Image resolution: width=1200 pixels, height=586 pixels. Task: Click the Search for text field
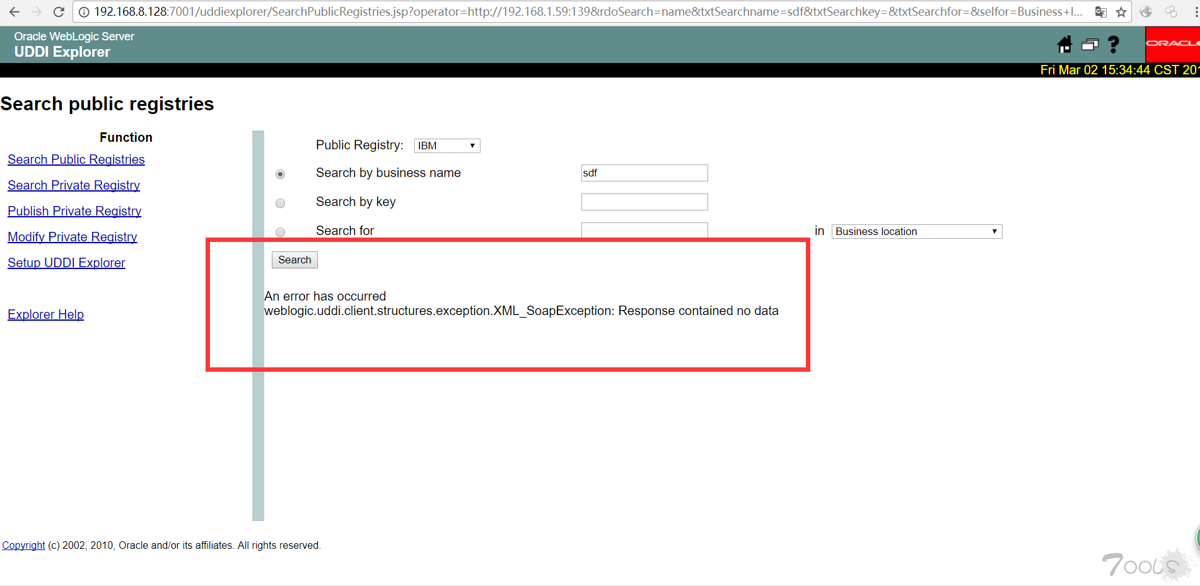click(644, 230)
